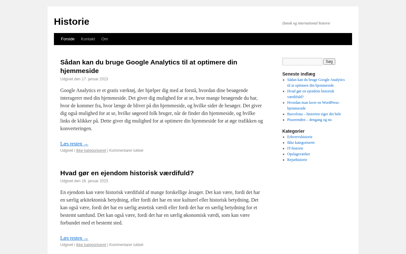Click the Historie site title
406x254 pixels.
pos(71,22)
